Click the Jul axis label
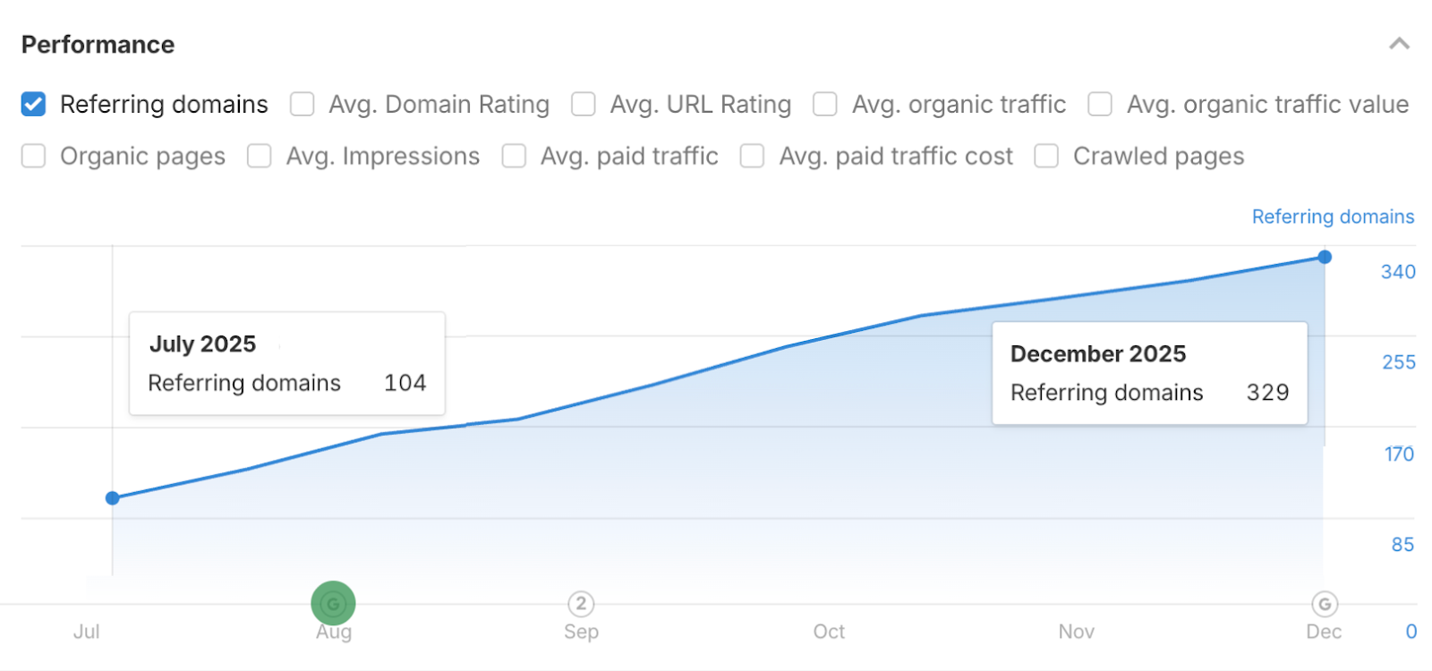The width and height of the screenshot is (1432, 671). click(x=87, y=632)
